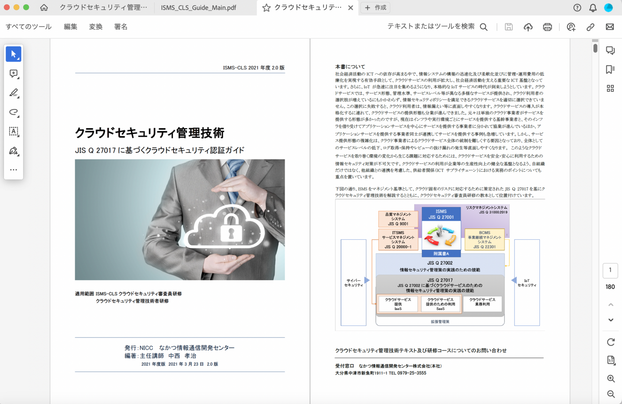Choose the freehand draw loop tool
Viewport: 622px width, 404px height.
pos(13,112)
